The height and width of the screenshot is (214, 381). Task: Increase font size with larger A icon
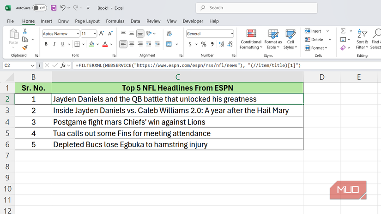(x=102, y=34)
